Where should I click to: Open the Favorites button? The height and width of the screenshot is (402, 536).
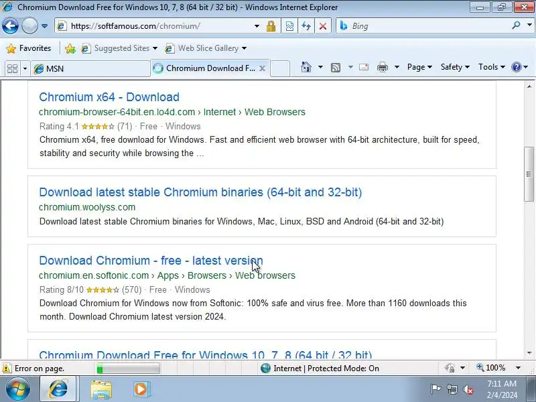29,48
